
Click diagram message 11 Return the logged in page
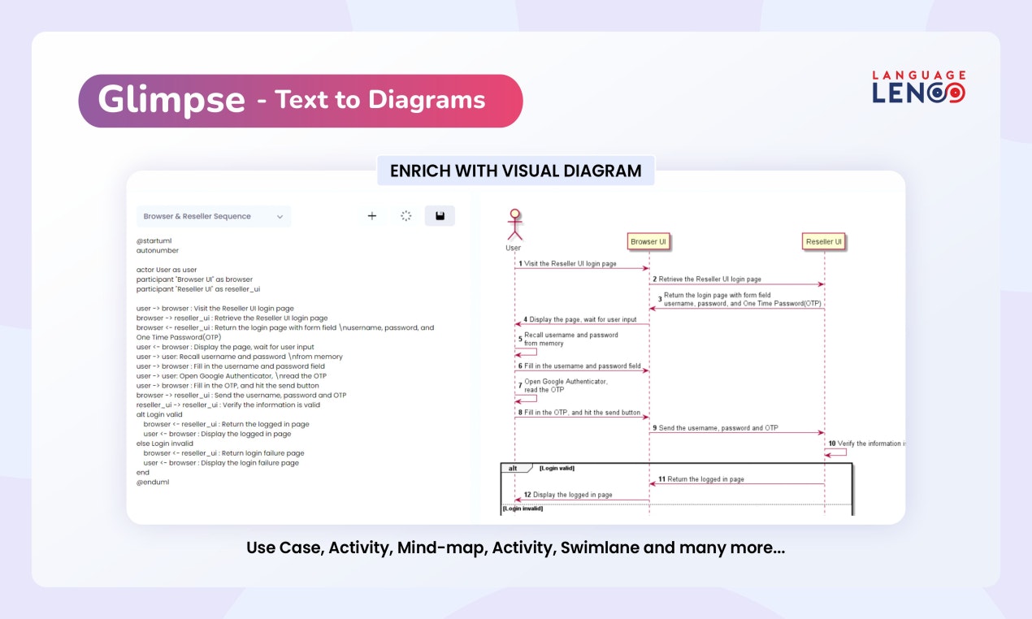click(701, 479)
